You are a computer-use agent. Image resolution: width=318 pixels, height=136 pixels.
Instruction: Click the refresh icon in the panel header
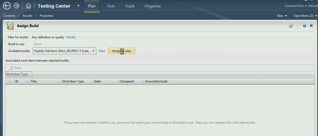tap(291, 26)
